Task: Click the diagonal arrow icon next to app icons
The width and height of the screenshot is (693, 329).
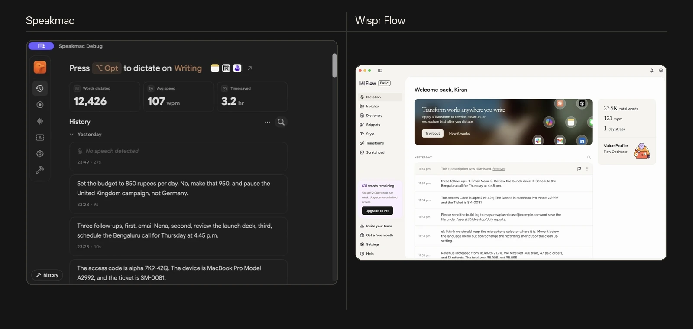Action: coord(249,68)
